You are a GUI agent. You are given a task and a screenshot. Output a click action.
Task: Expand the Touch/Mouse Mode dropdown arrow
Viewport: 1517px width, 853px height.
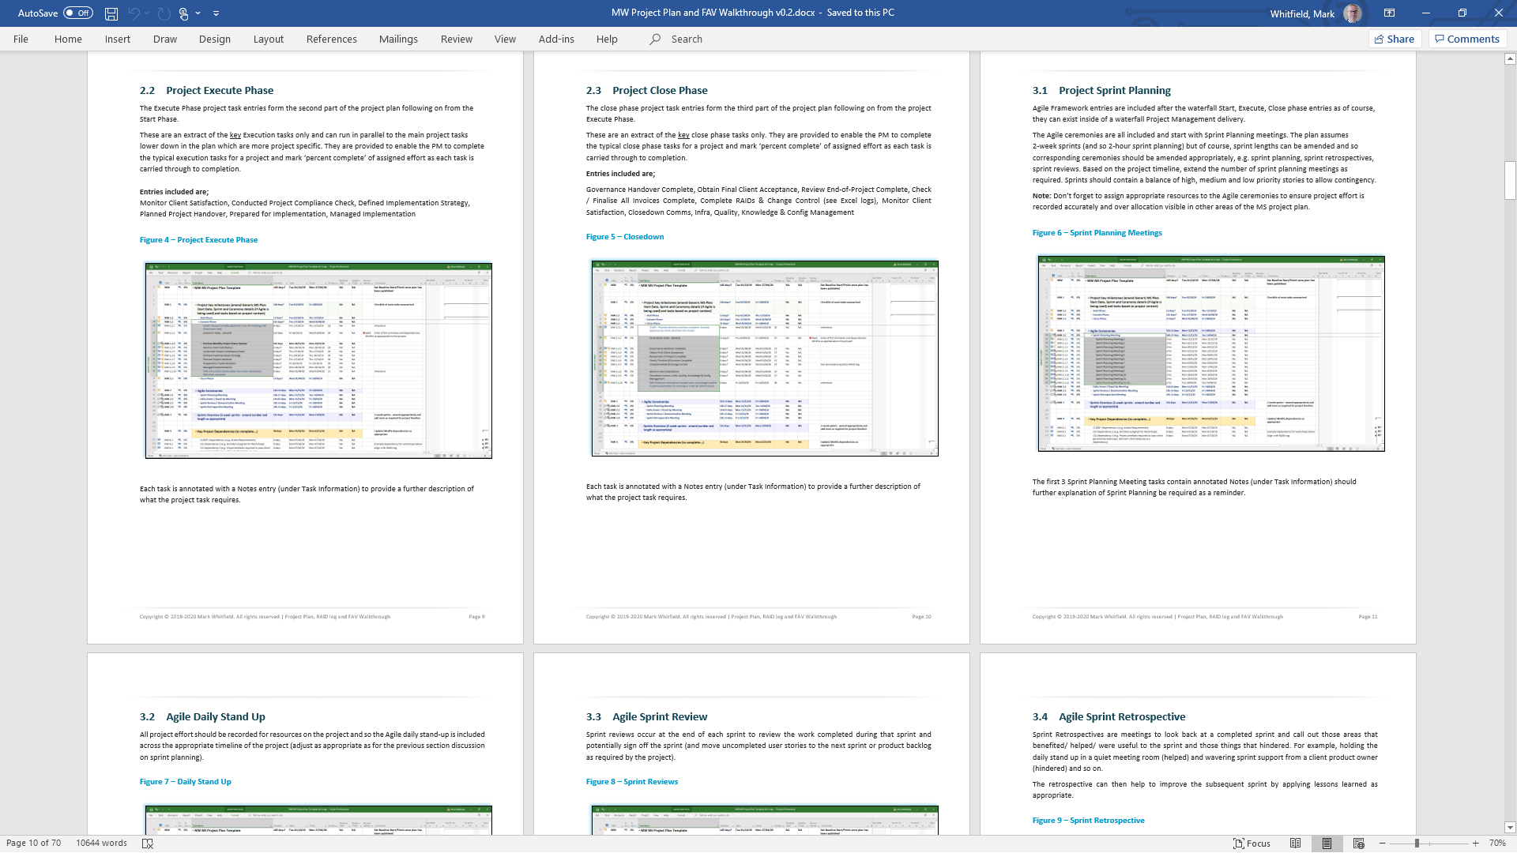tap(198, 13)
